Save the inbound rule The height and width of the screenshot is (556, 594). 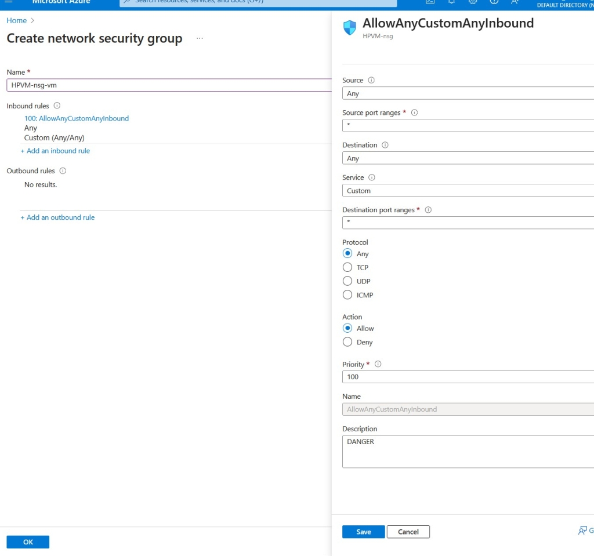pyautogui.click(x=363, y=532)
